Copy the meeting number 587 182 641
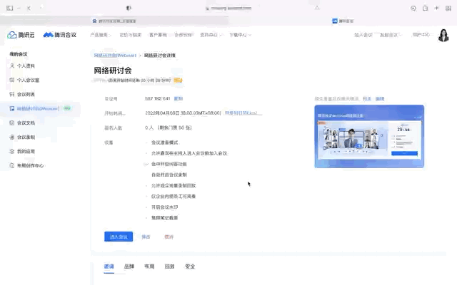This screenshot has height=285, width=457. 179,98
